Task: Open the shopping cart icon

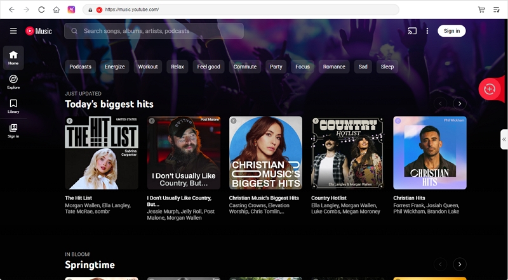Action: point(482,10)
